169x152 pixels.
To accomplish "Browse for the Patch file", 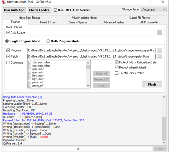I will 159,57.
